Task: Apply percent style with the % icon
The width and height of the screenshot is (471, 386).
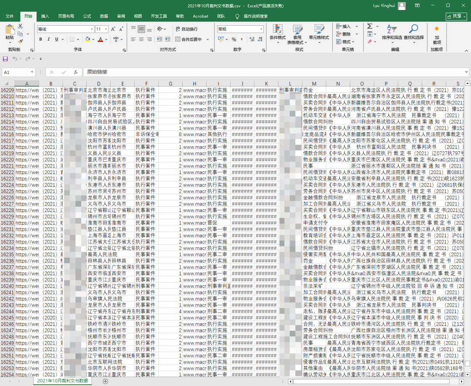Action: tap(234, 39)
